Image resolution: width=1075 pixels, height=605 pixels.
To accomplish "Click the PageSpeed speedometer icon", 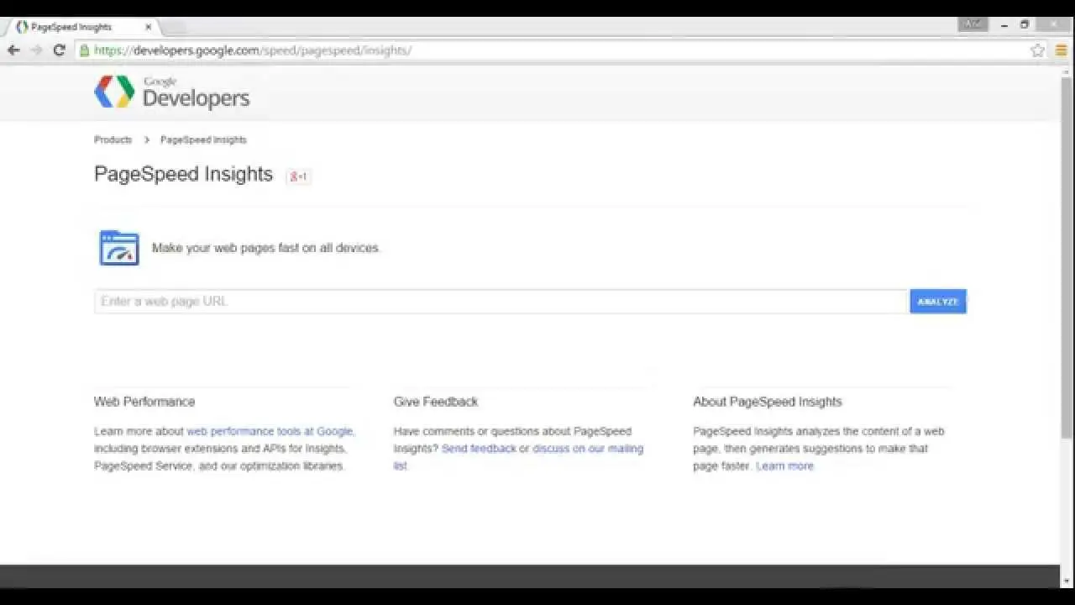I will (x=119, y=248).
